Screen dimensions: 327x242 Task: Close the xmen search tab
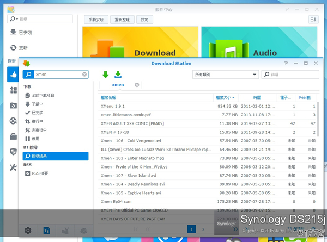[137, 85]
